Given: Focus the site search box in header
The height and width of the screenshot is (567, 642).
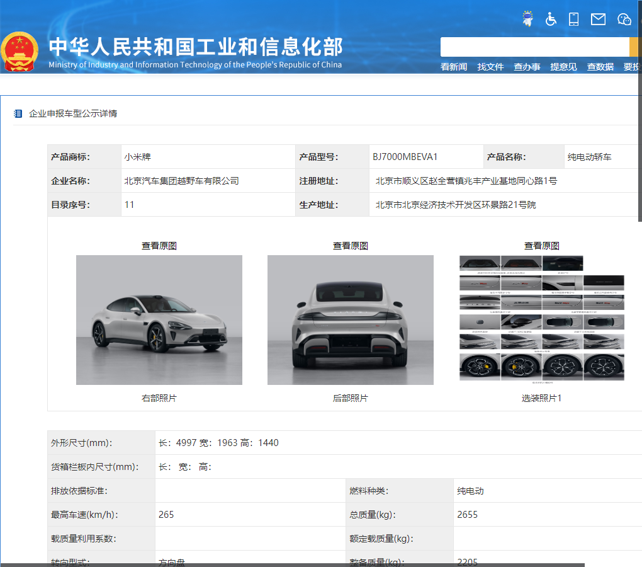Looking at the screenshot, I should [535, 47].
